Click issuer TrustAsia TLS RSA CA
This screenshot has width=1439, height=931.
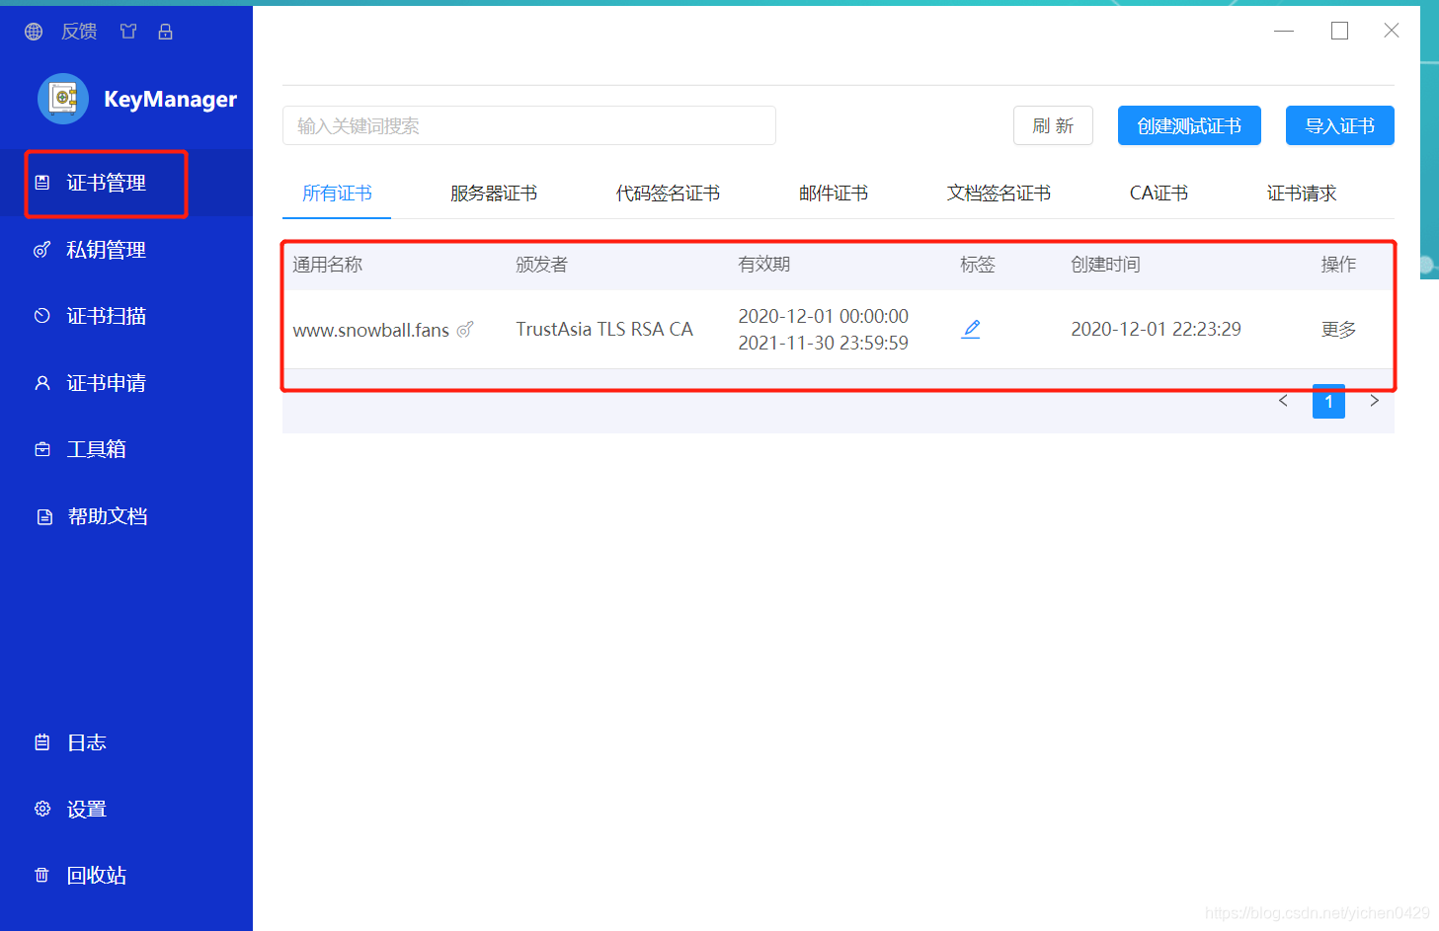pos(604,329)
